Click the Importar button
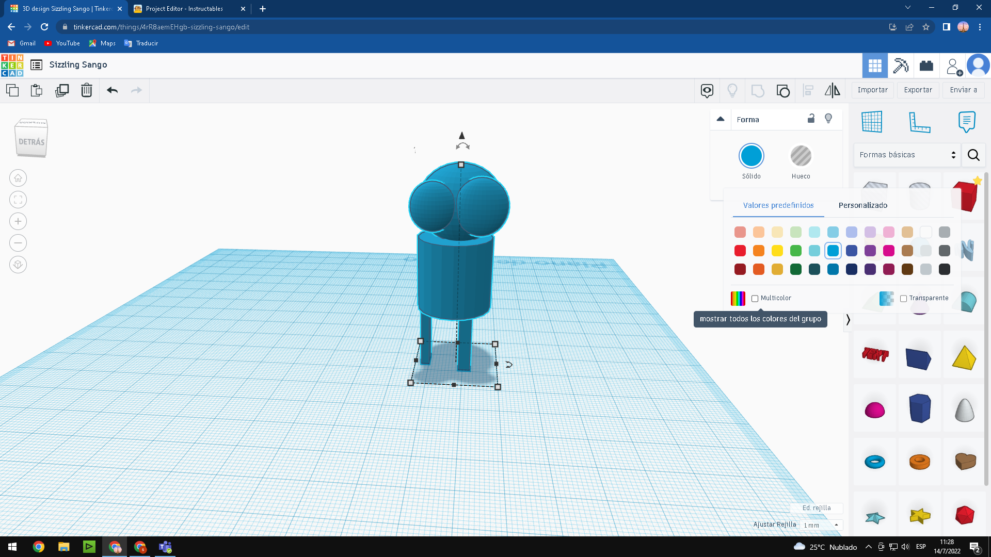Viewport: 991px width, 557px height. (x=872, y=90)
